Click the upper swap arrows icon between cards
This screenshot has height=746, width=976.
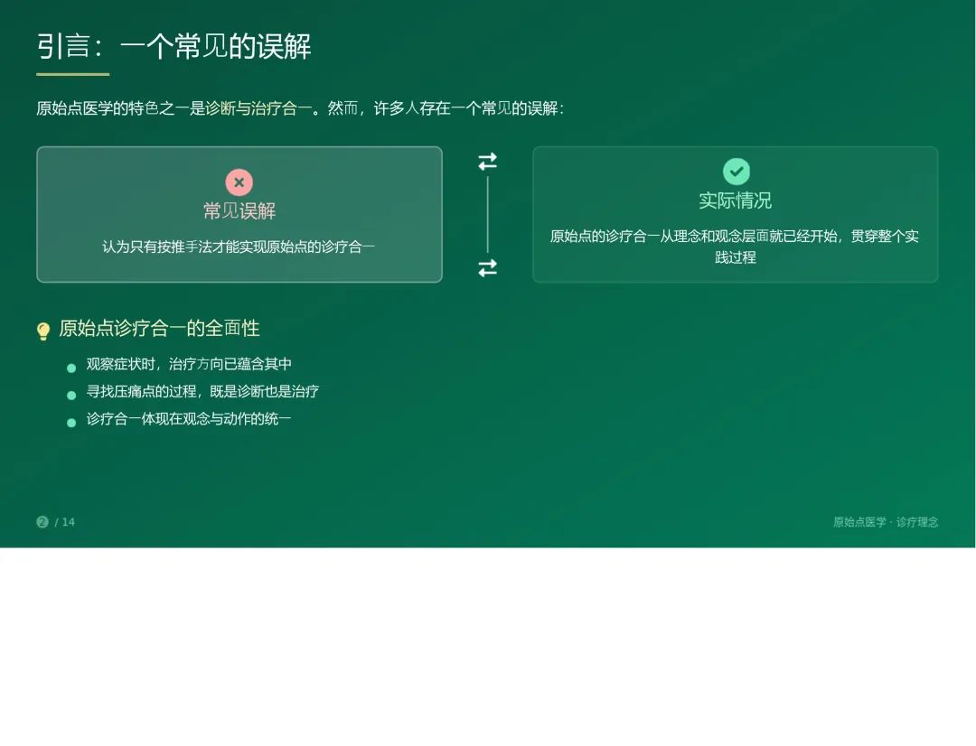point(487,162)
